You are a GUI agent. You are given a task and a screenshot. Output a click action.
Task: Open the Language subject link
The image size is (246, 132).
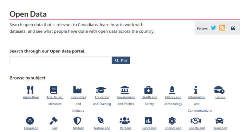pyautogui.click(x=31, y=128)
